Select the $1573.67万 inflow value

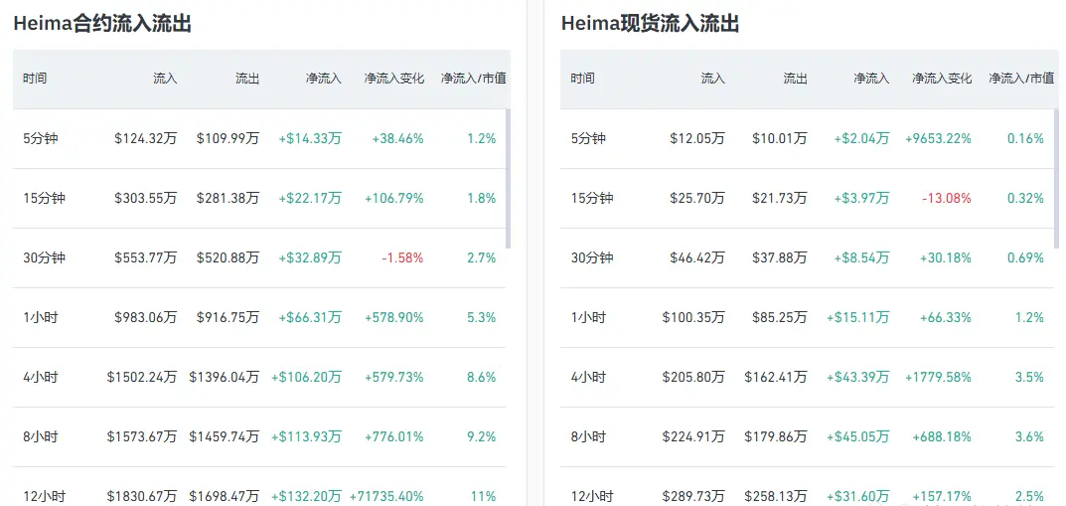(x=142, y=436)
